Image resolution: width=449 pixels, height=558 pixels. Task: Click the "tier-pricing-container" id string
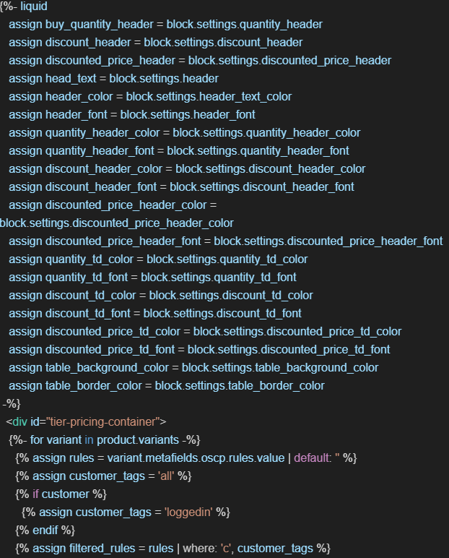coord(105,421)
